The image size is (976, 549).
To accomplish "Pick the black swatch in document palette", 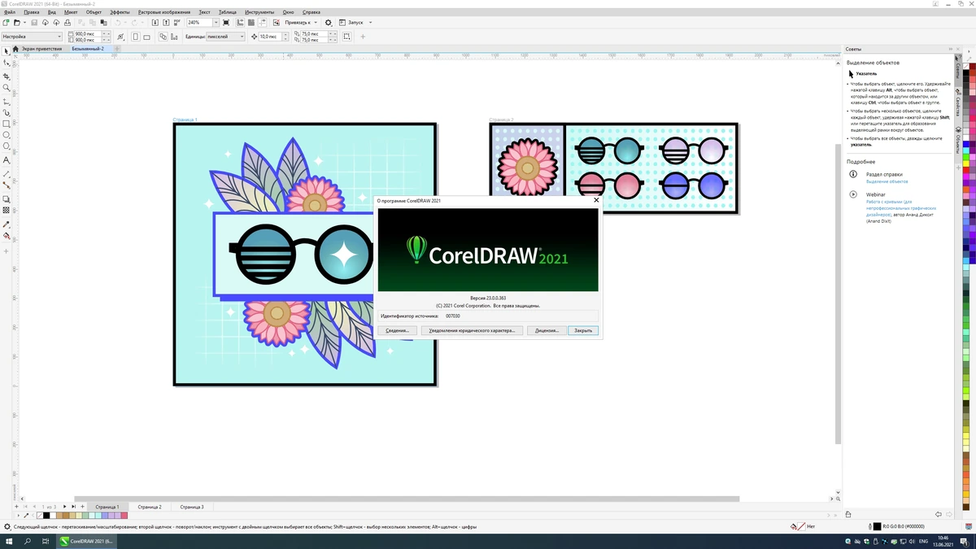I will (x=46, y=516).
